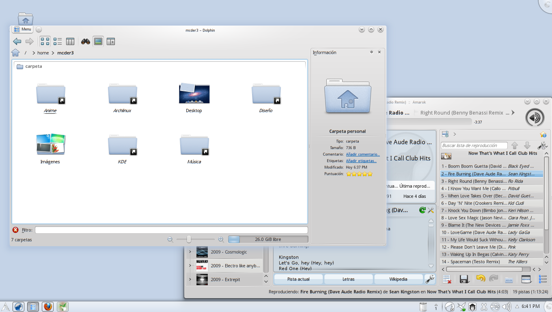Select track '10 - LoveGame'
Viewport: 552px width, 312px height.
(492, 232)
